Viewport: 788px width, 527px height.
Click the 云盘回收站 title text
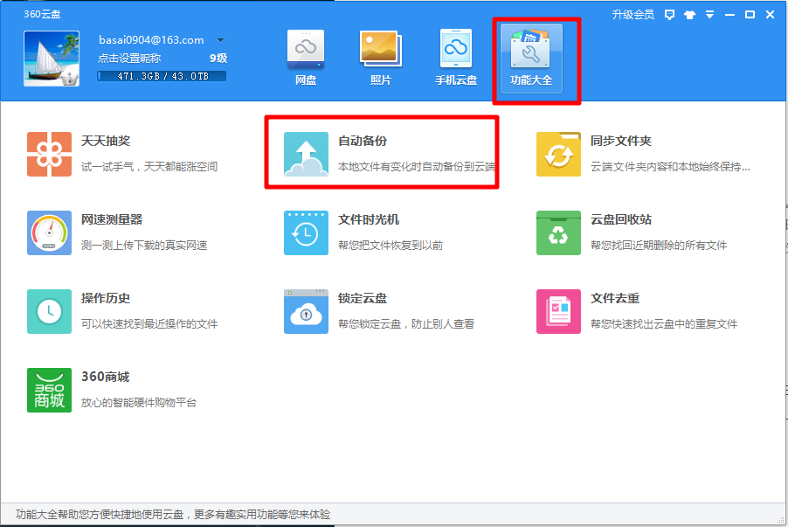coord(620,219)
